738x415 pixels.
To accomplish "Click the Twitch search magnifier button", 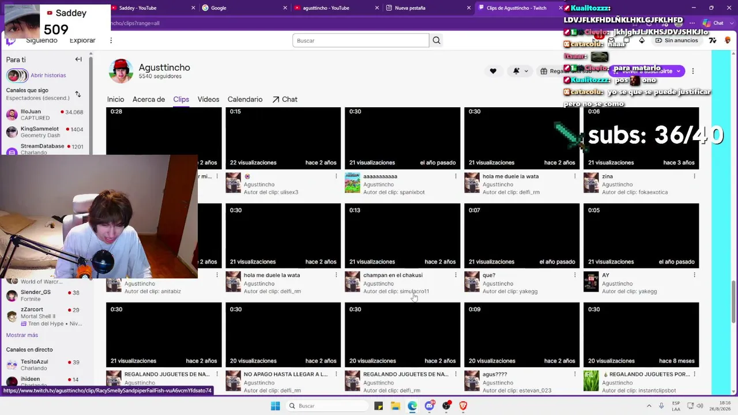I will pyautogui.click(x=436, y=40).
